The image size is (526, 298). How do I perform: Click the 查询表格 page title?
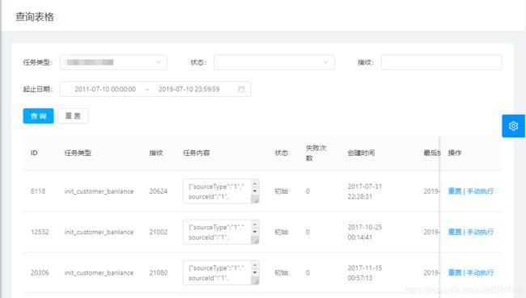click(x=35, y=17)
